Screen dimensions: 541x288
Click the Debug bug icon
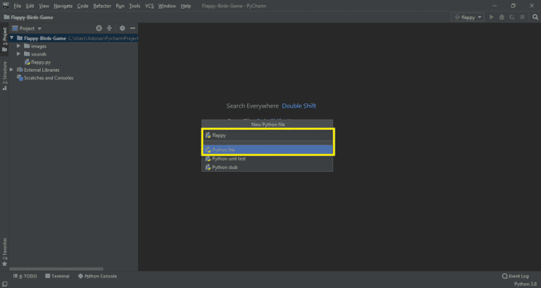coord(502,17)
